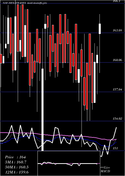Image resolution: width=125 pixels, height=176 pixels.
Task: Click the NSE HEXATRADEX mail.munafa.pro title text
Action: point(24,3)
